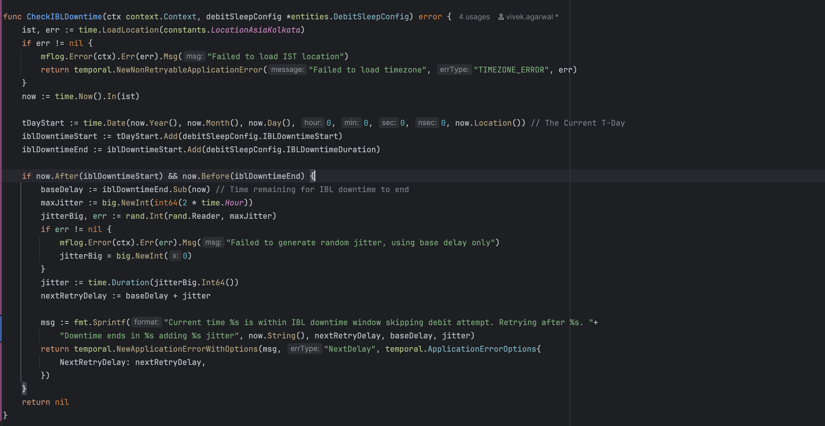Click the 'hour:' parameter inlay hint
This screenshot has width=825, height=426.
coord(313,123)
